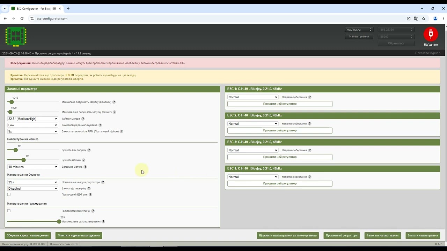This screenshot has height=251, width=447.
Task: Open help for Максимальна потужність запуску
Action: (x=115, y=112)
